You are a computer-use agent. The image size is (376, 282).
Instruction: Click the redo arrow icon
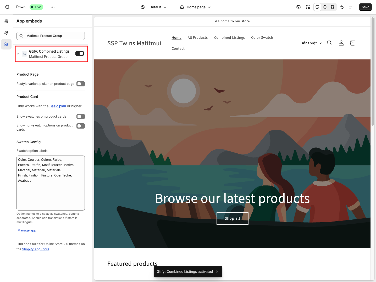(x=350, y=7)
